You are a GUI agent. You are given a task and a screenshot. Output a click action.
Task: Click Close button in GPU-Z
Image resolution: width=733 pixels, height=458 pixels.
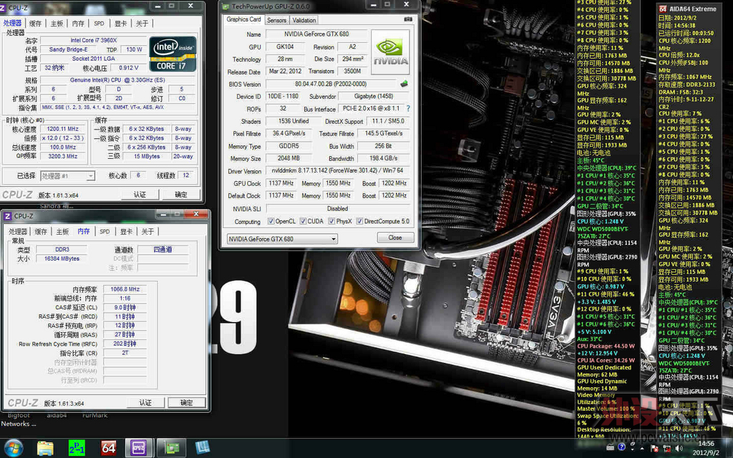(395, 238)
